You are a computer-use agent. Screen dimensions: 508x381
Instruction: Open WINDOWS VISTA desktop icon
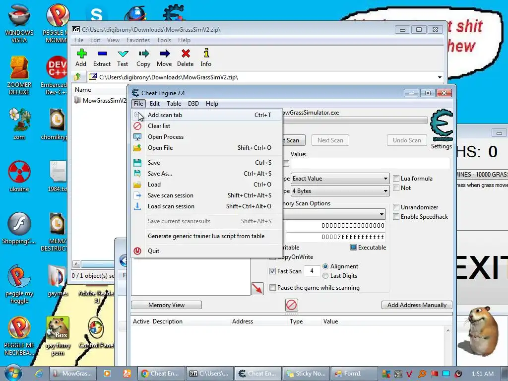(x=19, y=24)
